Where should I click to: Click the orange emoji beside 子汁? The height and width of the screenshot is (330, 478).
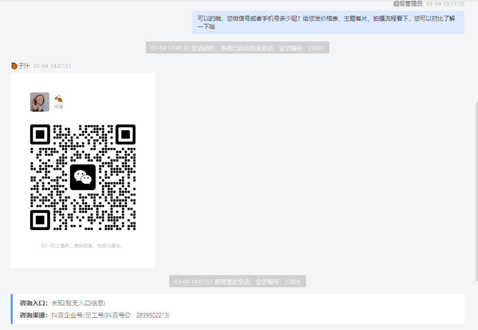pyautogui.click(x=14, y=66)
